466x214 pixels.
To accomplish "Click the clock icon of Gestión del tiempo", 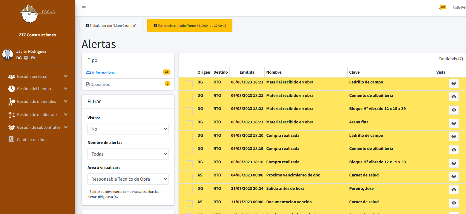I will point(11,89).
